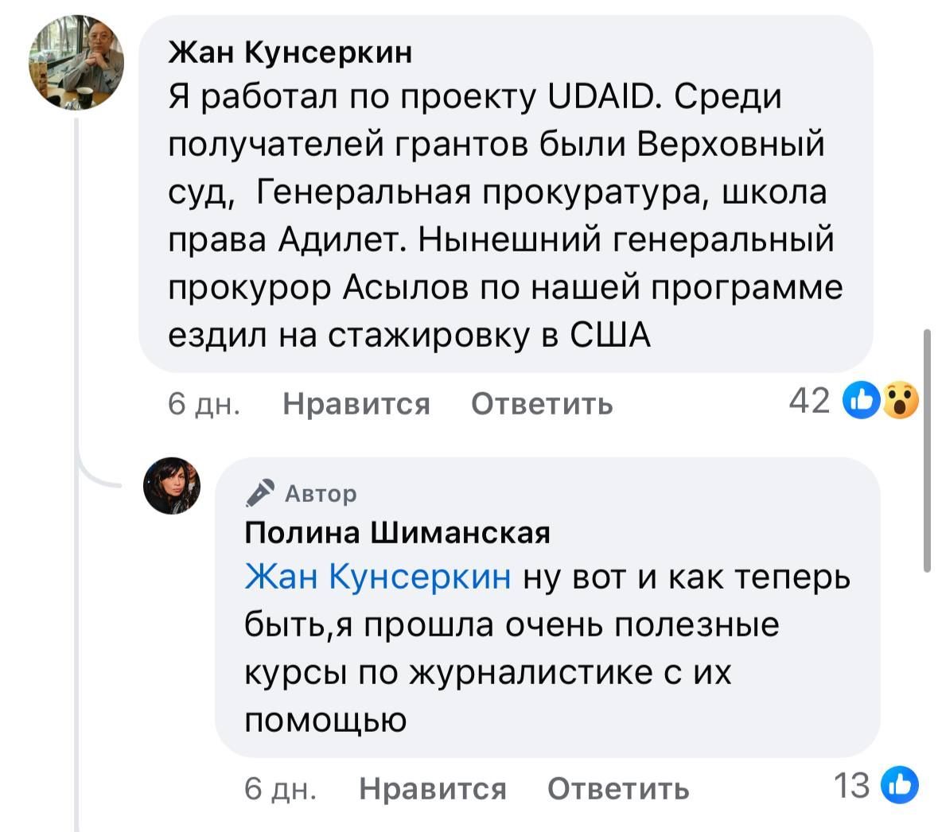Open Жан Кунсеркин's profile picture
This screenshot has height=832, width=938.
pyautogui.click(x=76, y=62)
